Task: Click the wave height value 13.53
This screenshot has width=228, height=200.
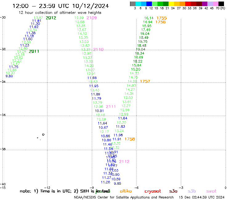Action: tap(84, 42)
